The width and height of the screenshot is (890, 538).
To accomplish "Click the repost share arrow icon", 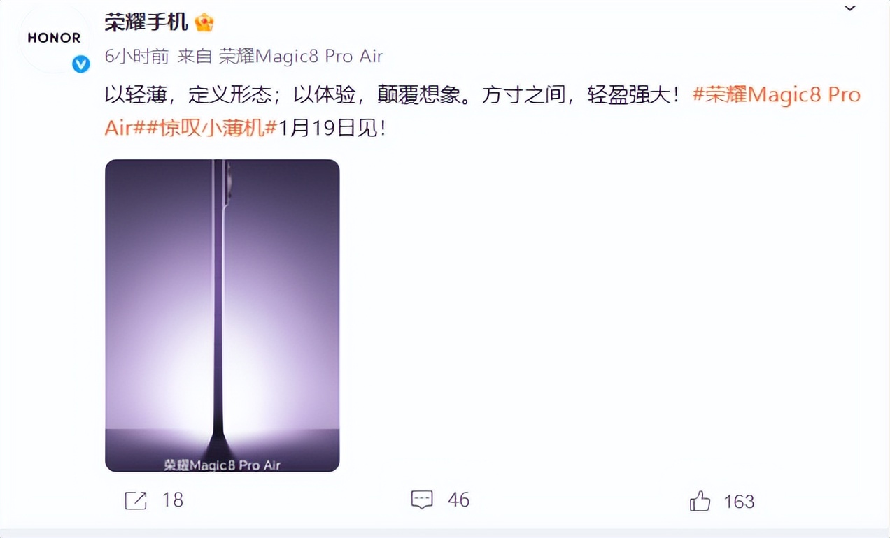I will pyautogui.click(x=135, y=500).
